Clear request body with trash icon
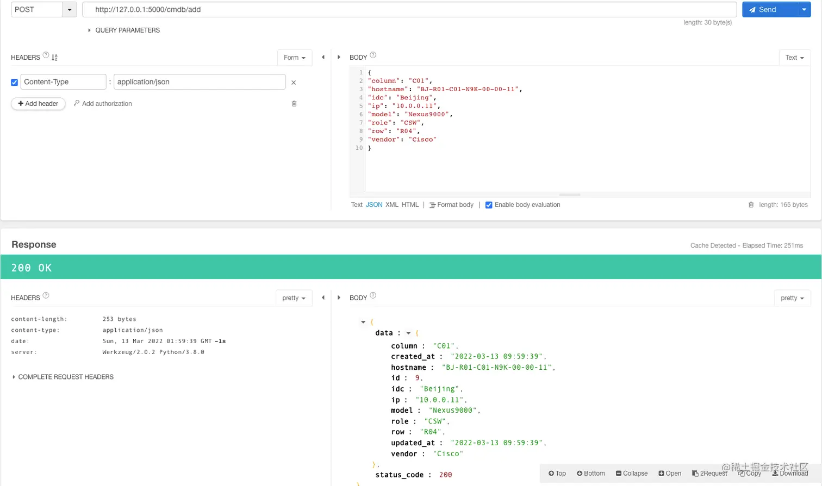822x486 pixels. 751,205
